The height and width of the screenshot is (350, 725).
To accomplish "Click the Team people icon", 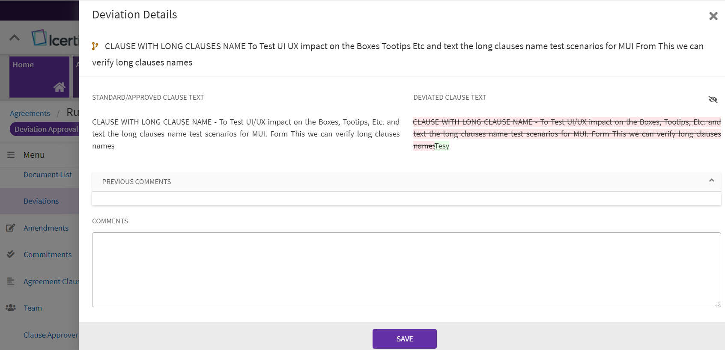I will point(11,308).
